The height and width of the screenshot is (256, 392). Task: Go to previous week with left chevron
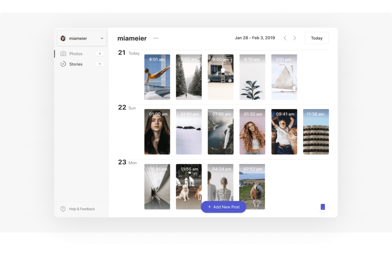[285, 38]
